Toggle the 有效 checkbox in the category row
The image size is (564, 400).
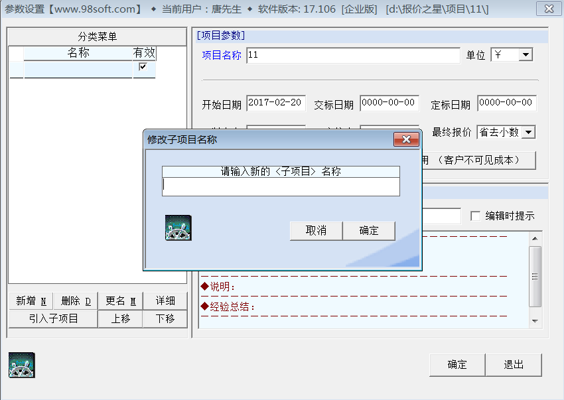[x=143, y=66]
